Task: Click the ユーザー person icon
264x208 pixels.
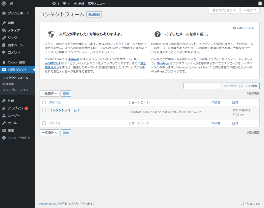Action: click(x=4, y=116)
